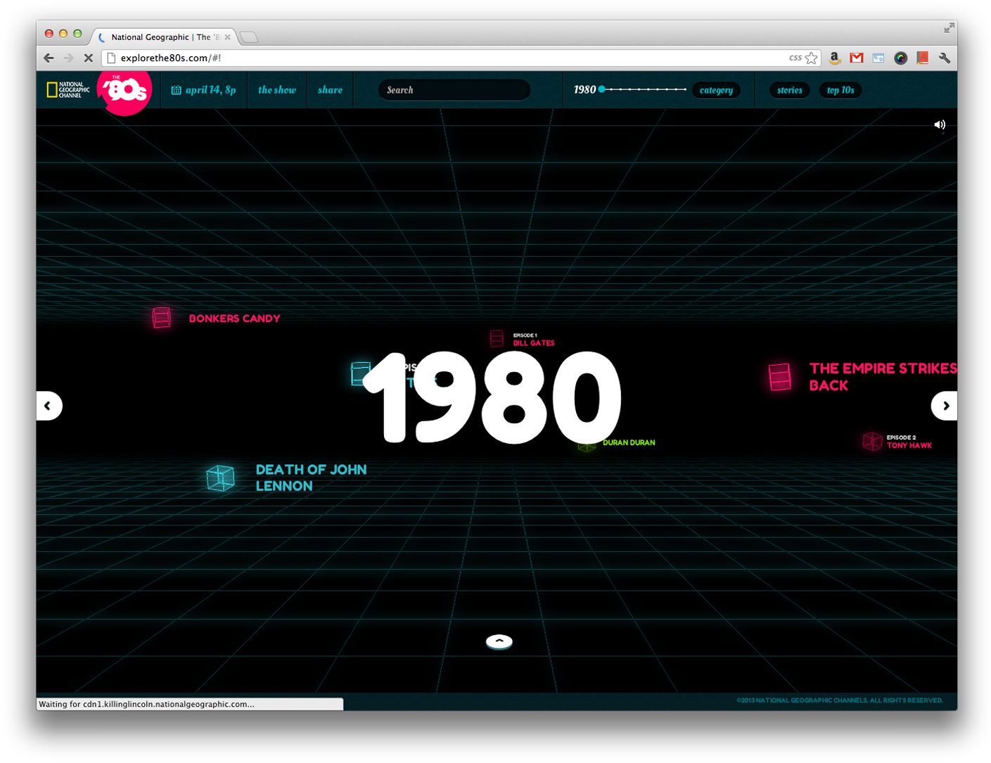
Task: Bookmark this page with the star icon
Action: 812,58
